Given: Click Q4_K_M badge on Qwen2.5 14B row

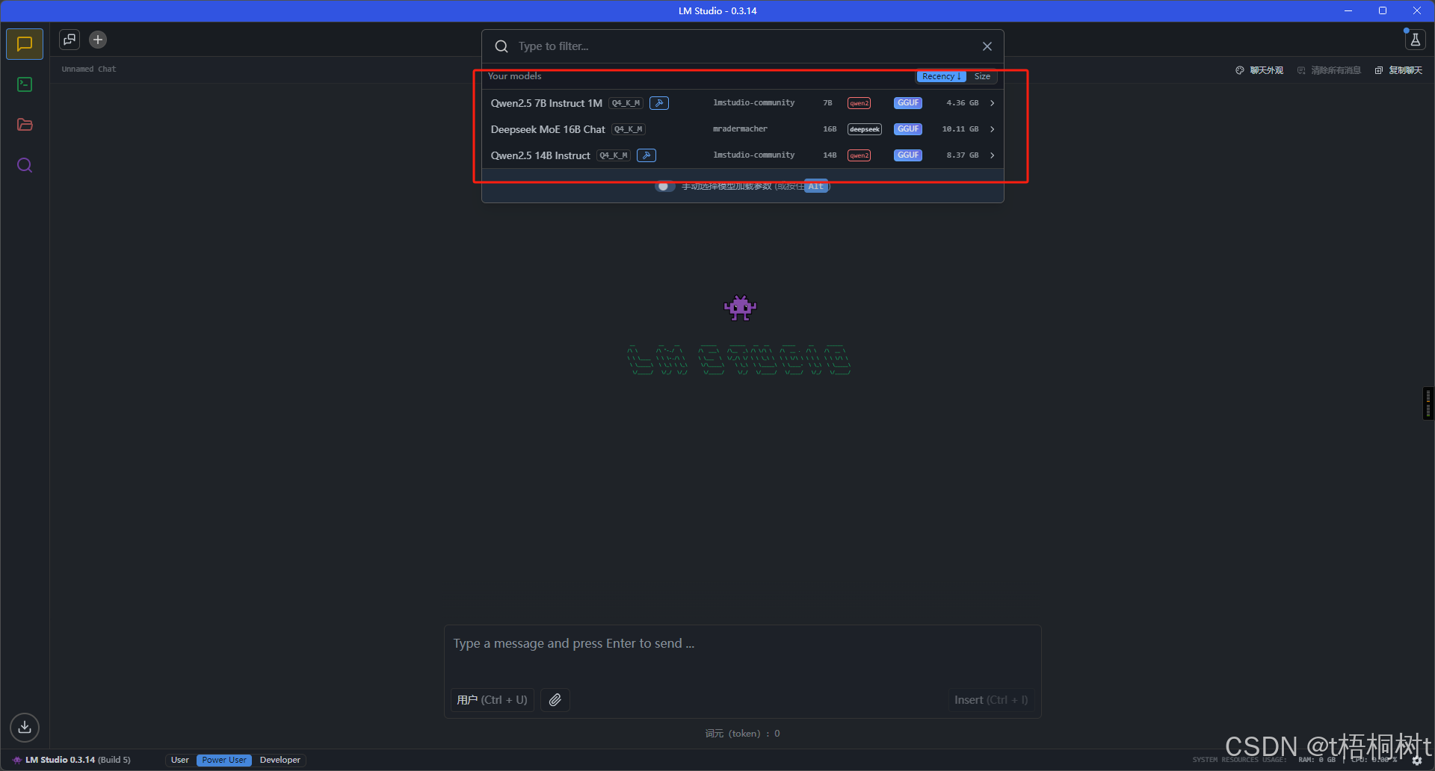Looking at the screenshot, I should tap(614, 155).
